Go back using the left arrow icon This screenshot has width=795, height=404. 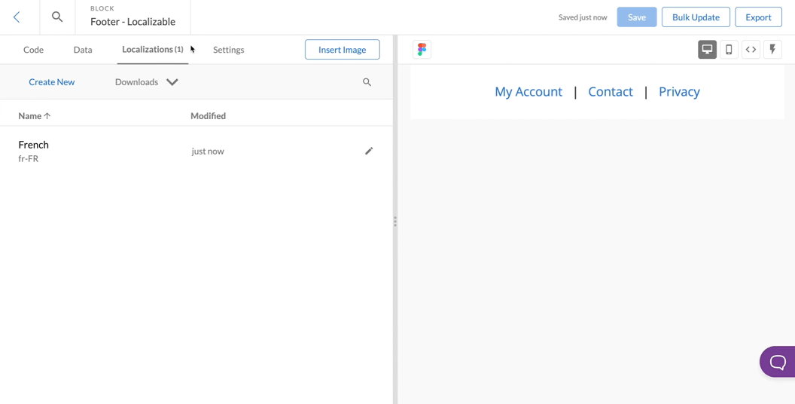coord(17,17)
